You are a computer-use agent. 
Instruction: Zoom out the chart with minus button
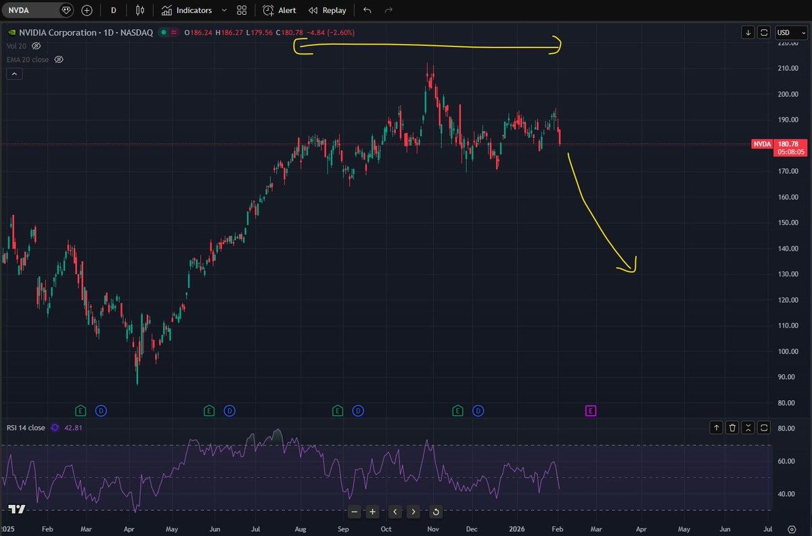354,512
